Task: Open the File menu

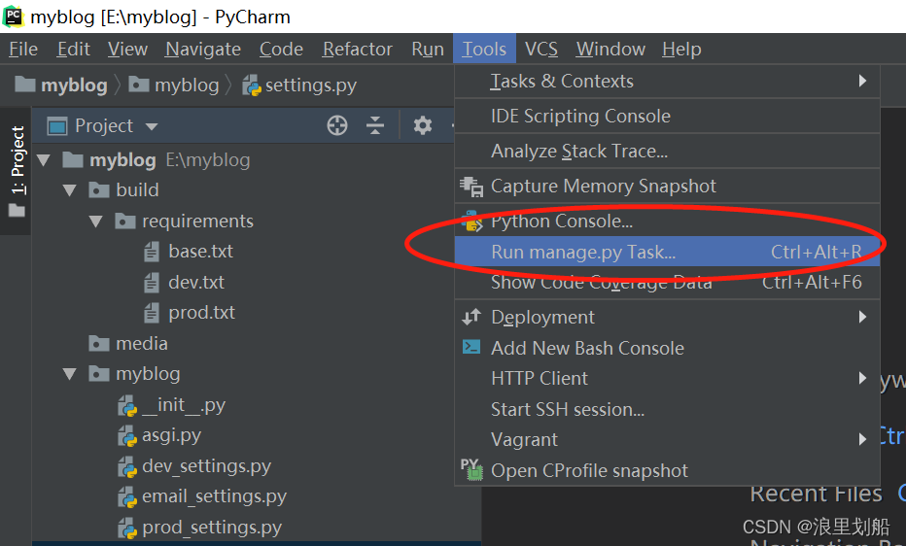Action: pyautogui.click(x=23, y=49)
